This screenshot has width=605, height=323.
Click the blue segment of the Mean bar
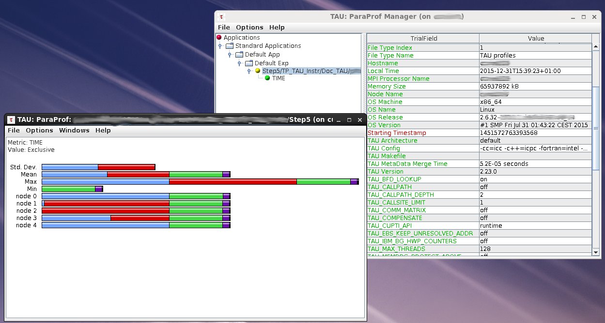(x=75, y=174)
